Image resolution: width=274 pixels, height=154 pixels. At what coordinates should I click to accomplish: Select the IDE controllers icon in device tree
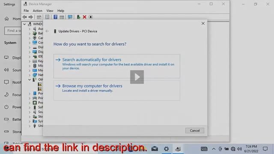(35, 56)
